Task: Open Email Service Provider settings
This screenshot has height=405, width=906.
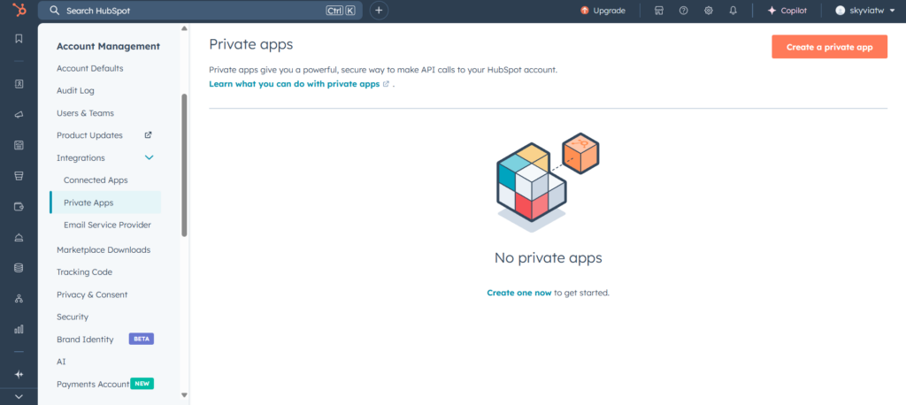Action: (x=107, y=225)
